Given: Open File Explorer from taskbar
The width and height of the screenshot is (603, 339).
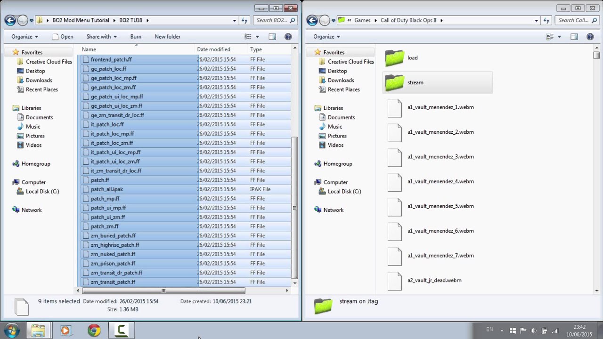Looking at the screenshot, I should [38, 331].
